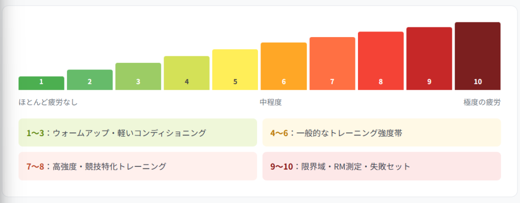
Task: Select the 9〜10 限界域・RM測定 box
Action: pos(382,166)
